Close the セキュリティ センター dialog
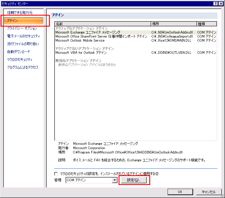 (221, 3)
